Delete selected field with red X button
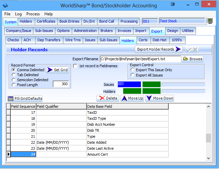The image size is (219, 169). pos(107,98)
